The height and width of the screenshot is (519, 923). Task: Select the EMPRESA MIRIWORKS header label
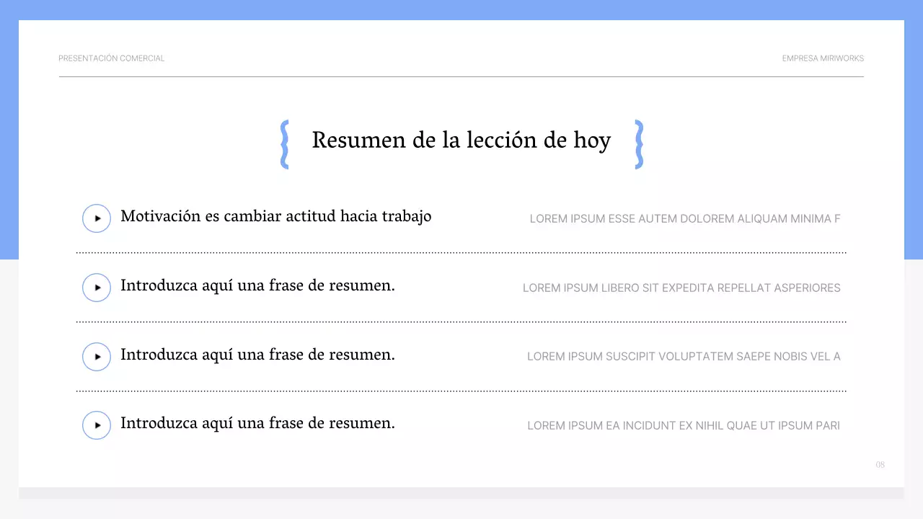[x=823, y=58]
